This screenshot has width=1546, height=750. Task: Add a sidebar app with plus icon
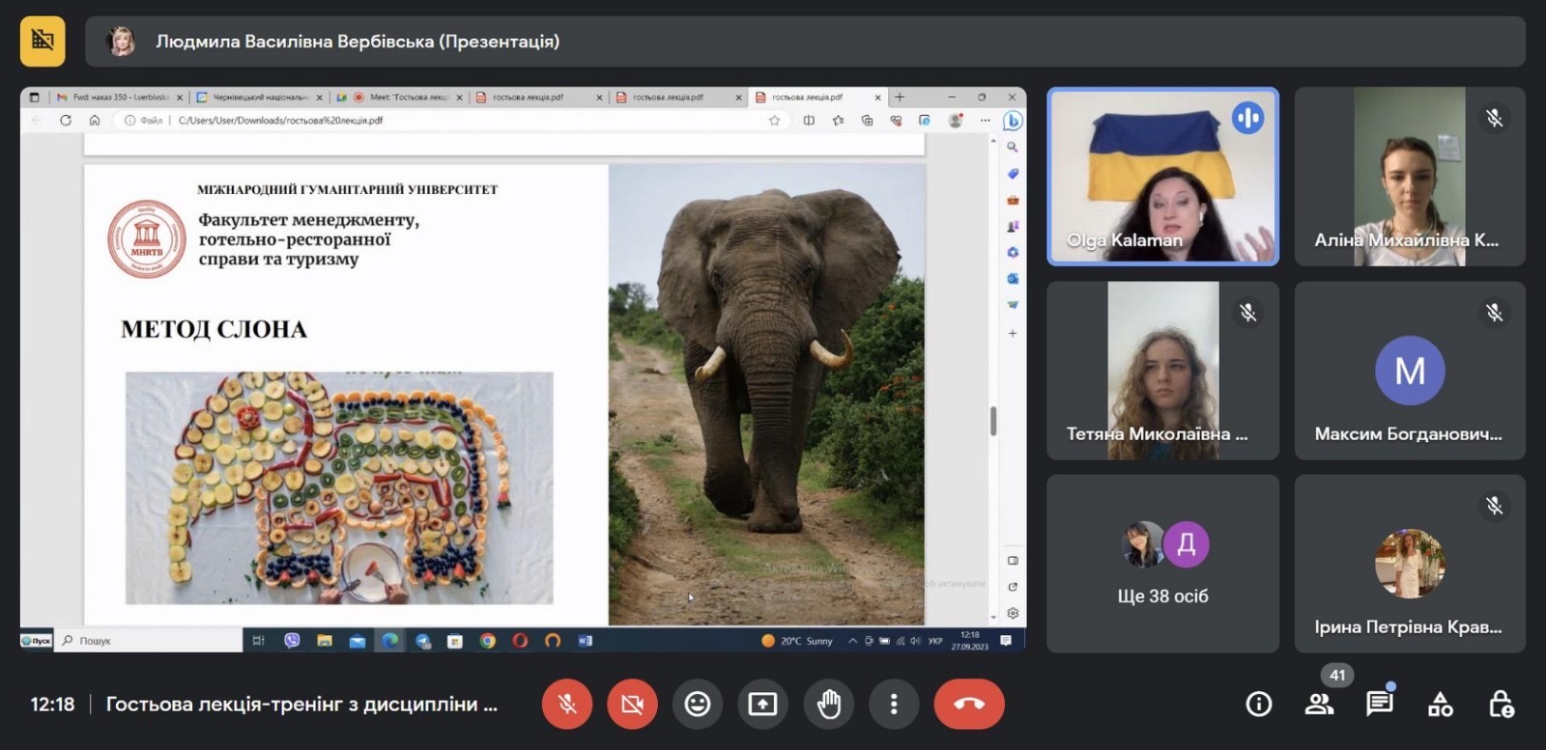[x=1013, y=333]
